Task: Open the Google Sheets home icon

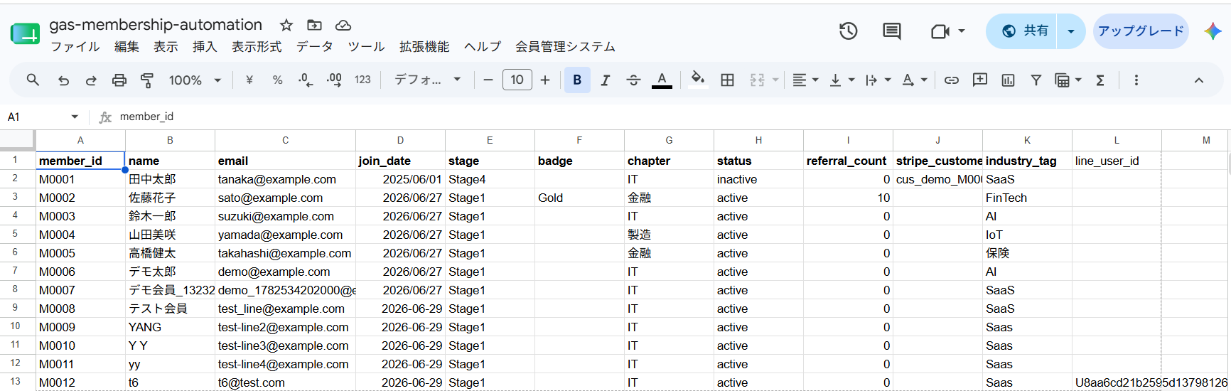Action: [25, 33]
